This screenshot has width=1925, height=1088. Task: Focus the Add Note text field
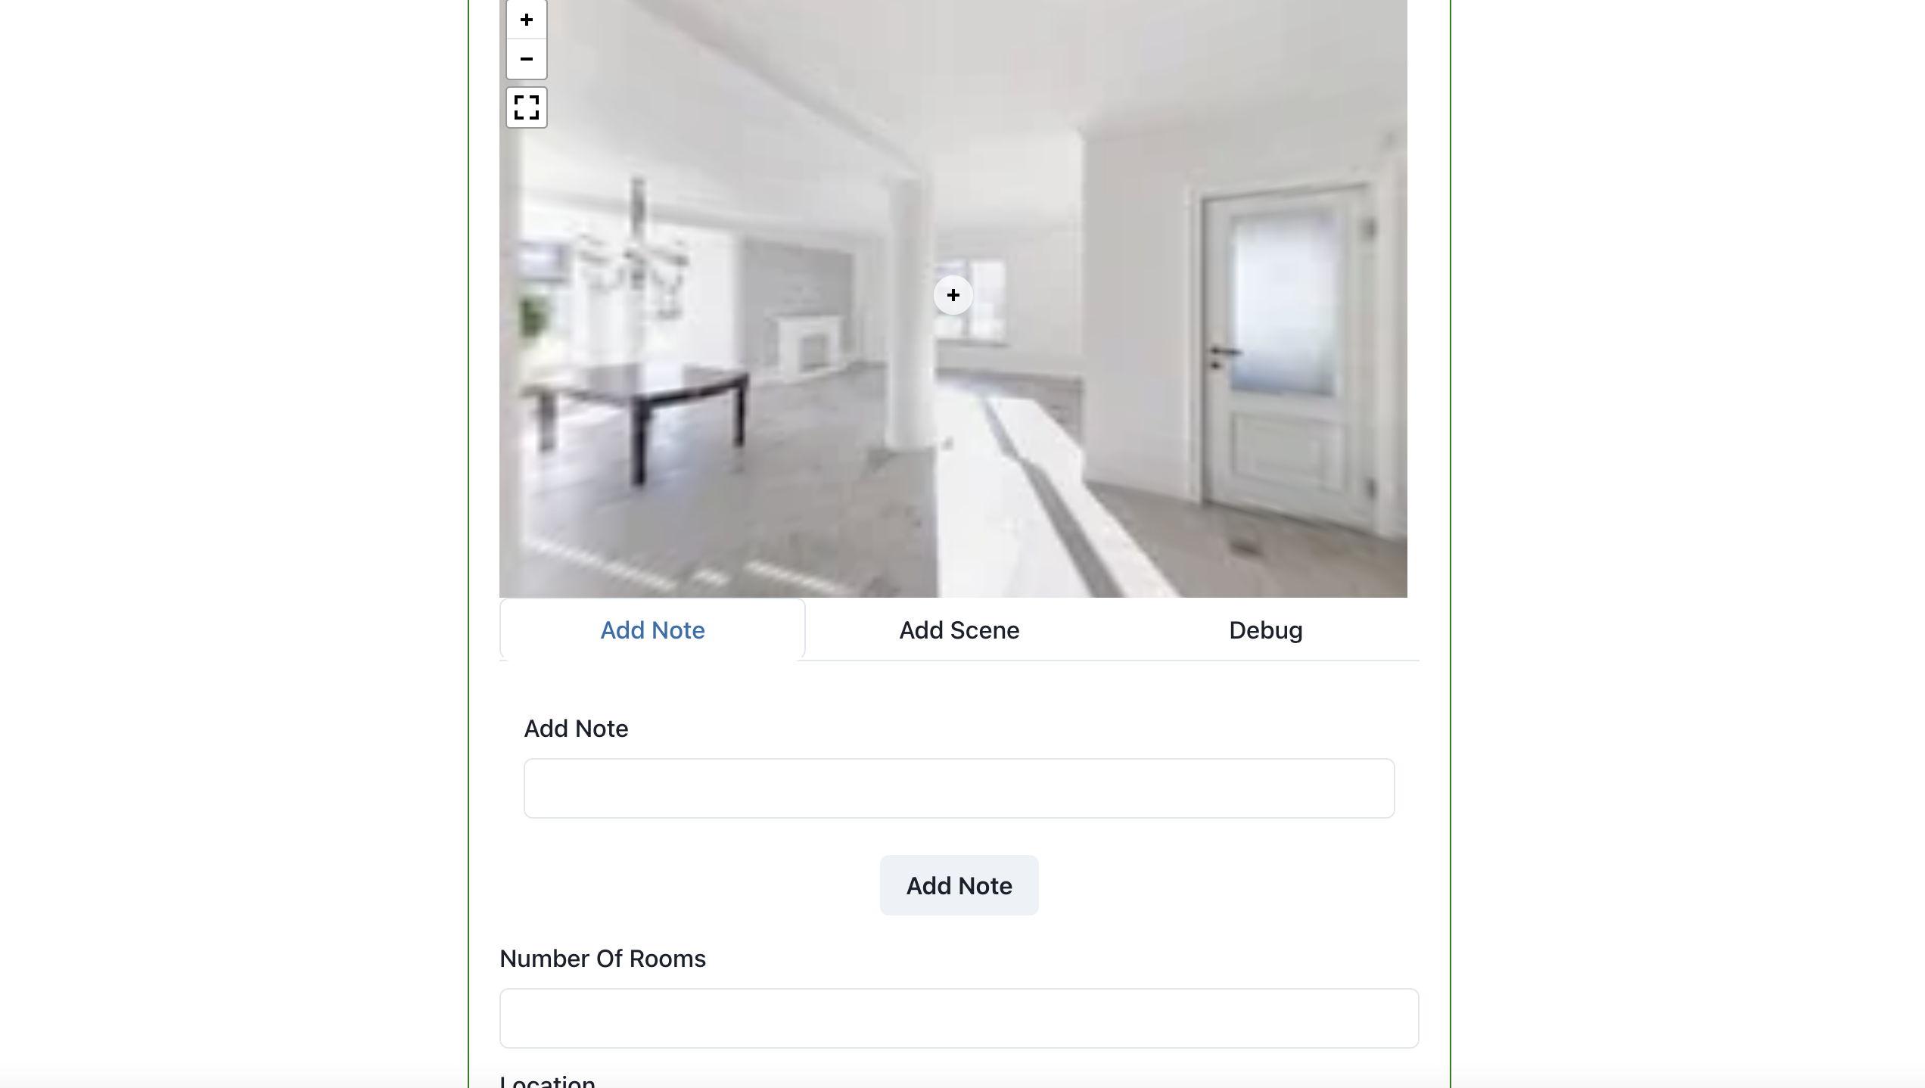[959, 788]
